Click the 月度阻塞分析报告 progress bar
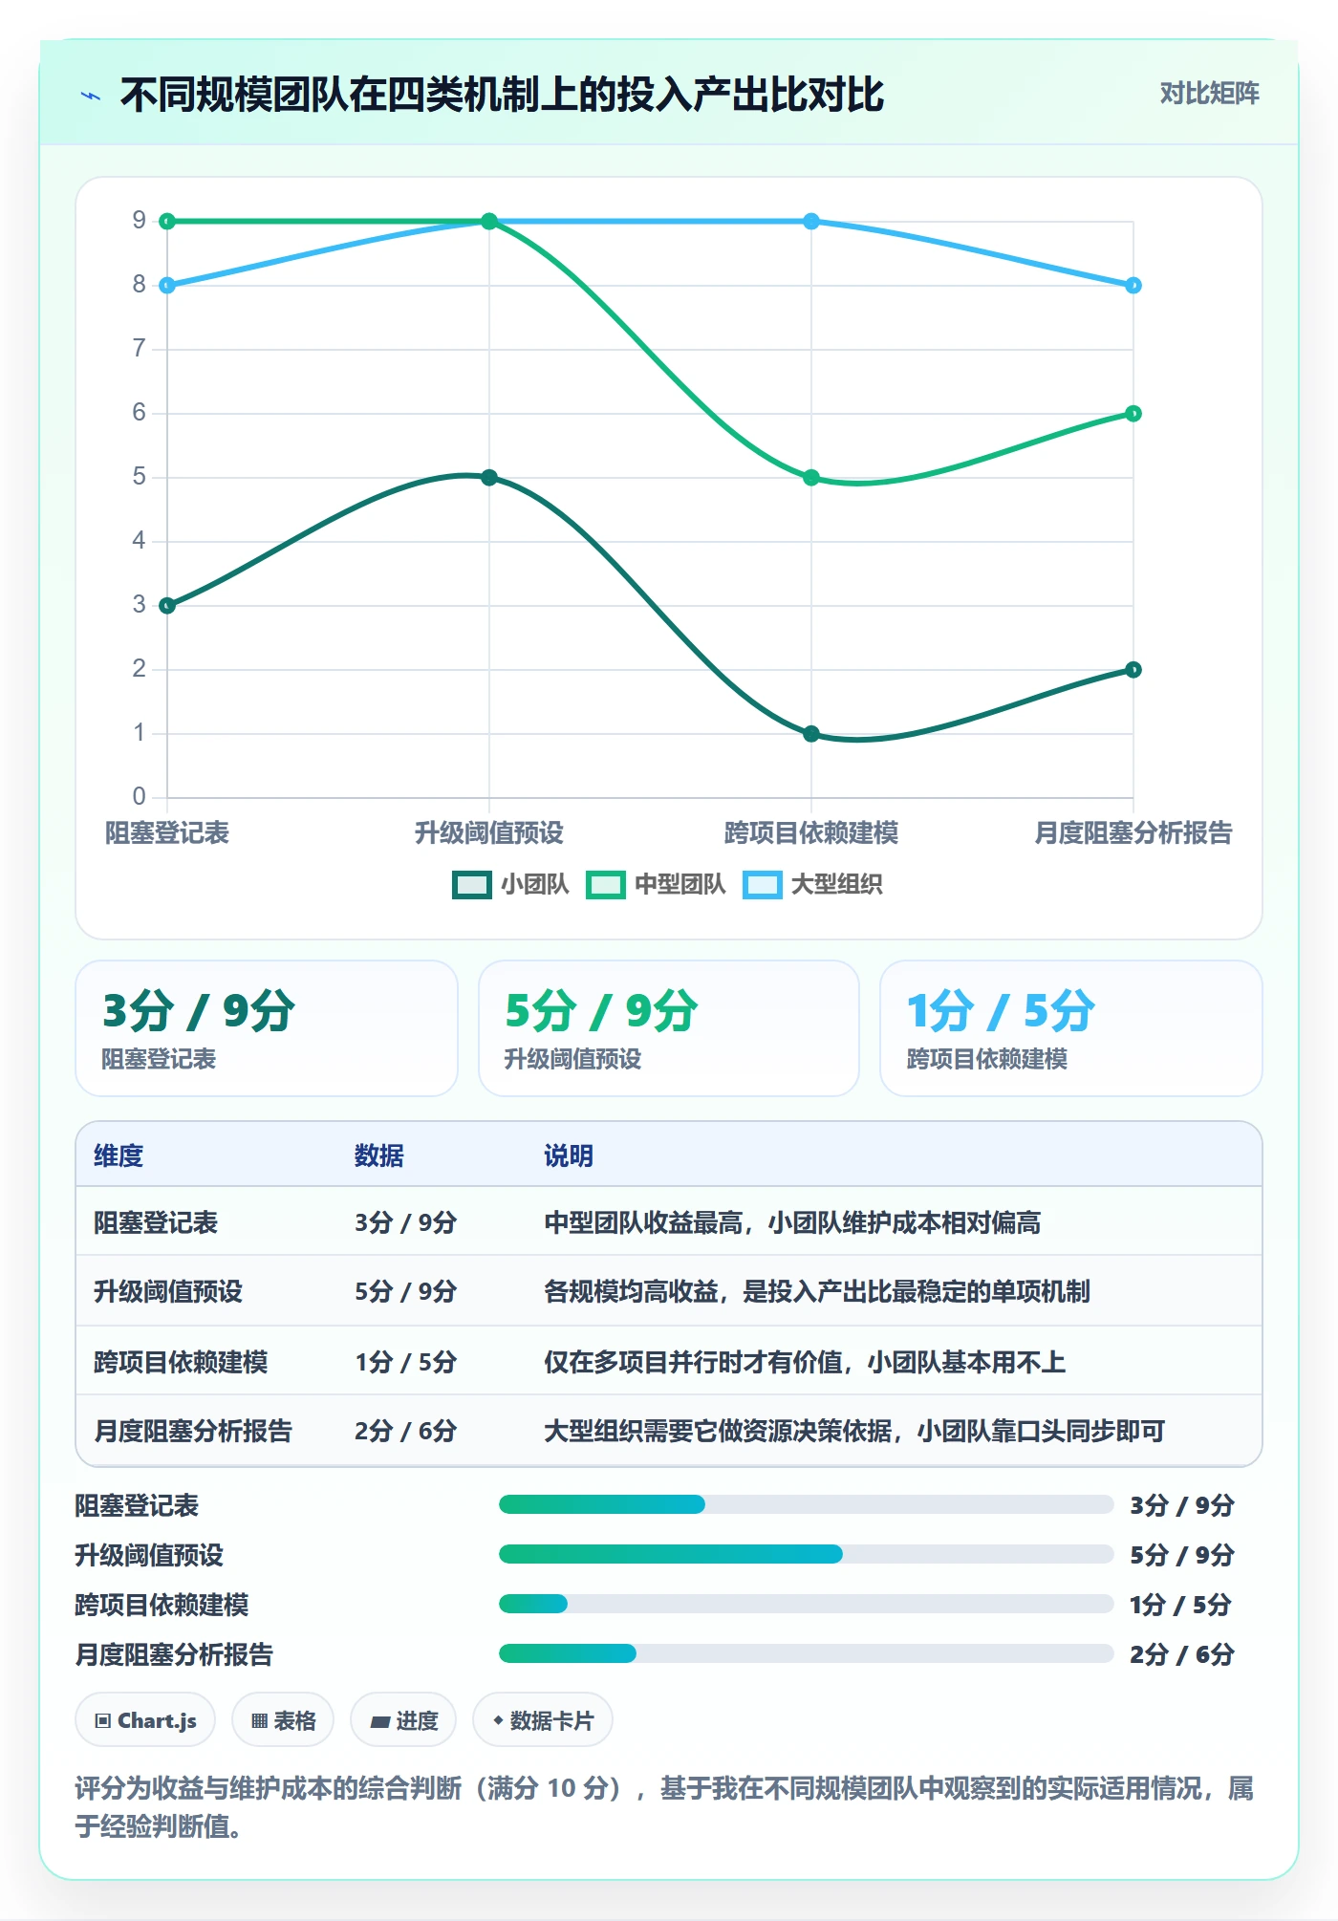 [x=806, y=1653]
